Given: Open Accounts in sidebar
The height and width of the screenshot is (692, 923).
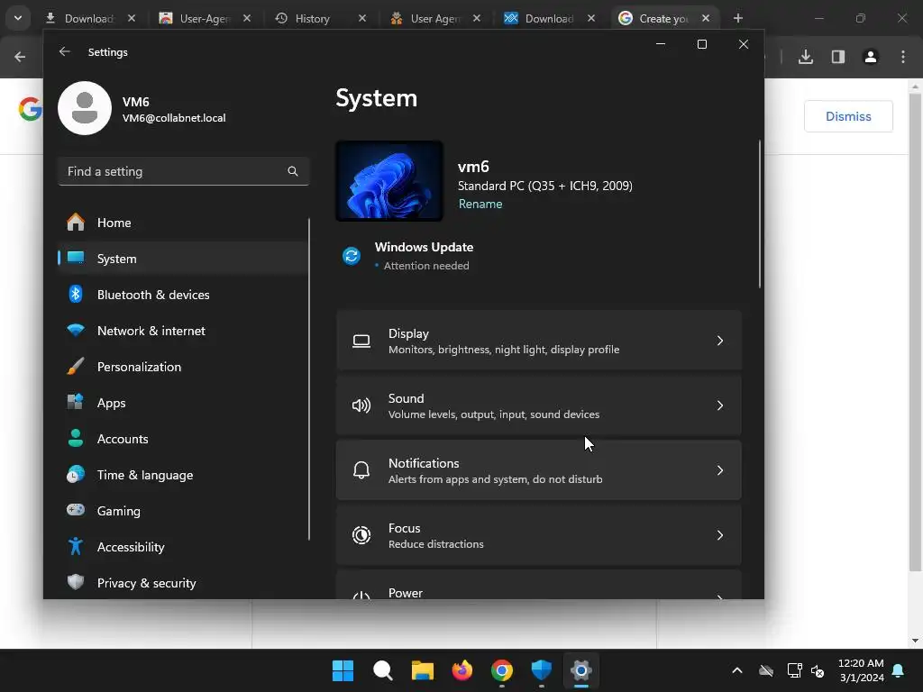Looking at the screenshot, I should (182, 439).
